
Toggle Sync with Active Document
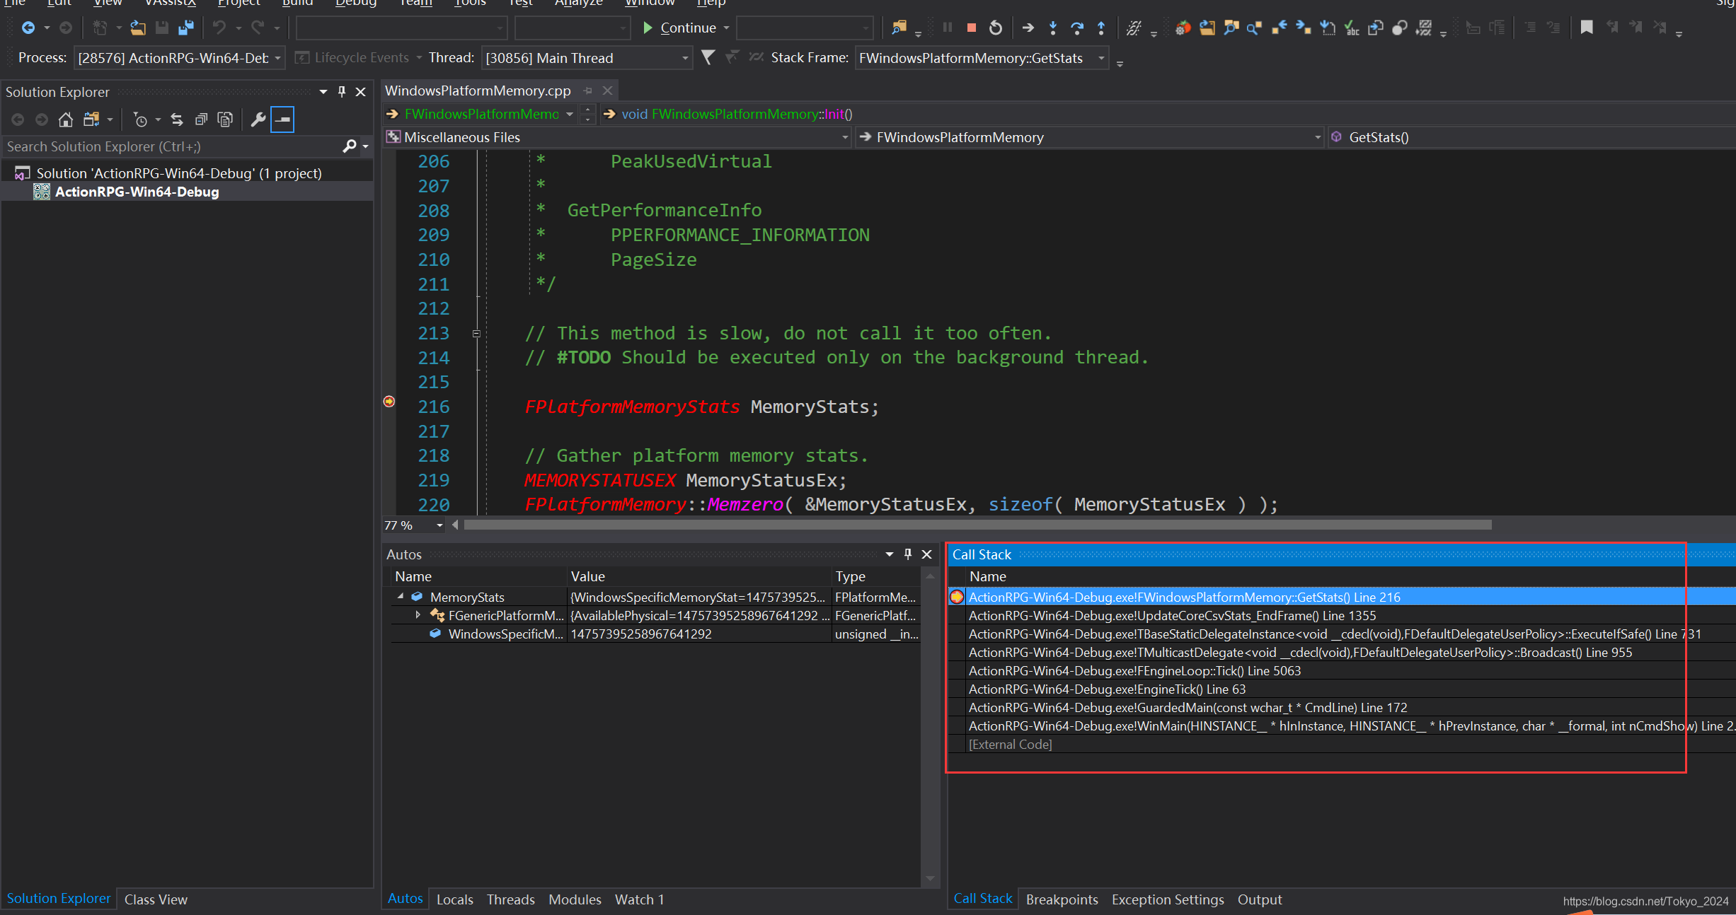coord(177,120)
